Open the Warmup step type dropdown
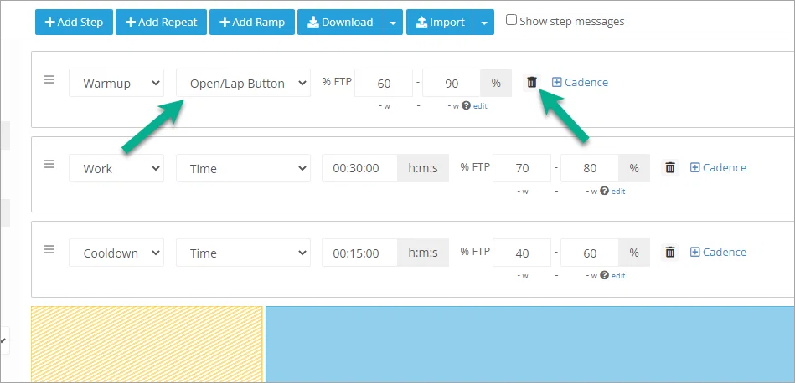The image size is (795, 383). (116, 83)
